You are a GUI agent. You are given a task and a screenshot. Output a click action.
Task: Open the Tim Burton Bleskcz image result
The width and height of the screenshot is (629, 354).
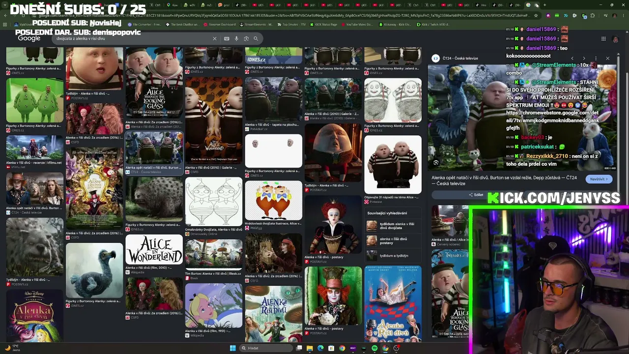(x=214, y=254)
